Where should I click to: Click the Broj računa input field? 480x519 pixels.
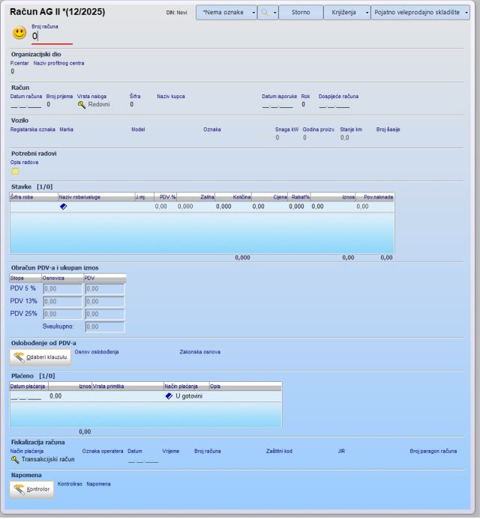click(x=52, y=36)
